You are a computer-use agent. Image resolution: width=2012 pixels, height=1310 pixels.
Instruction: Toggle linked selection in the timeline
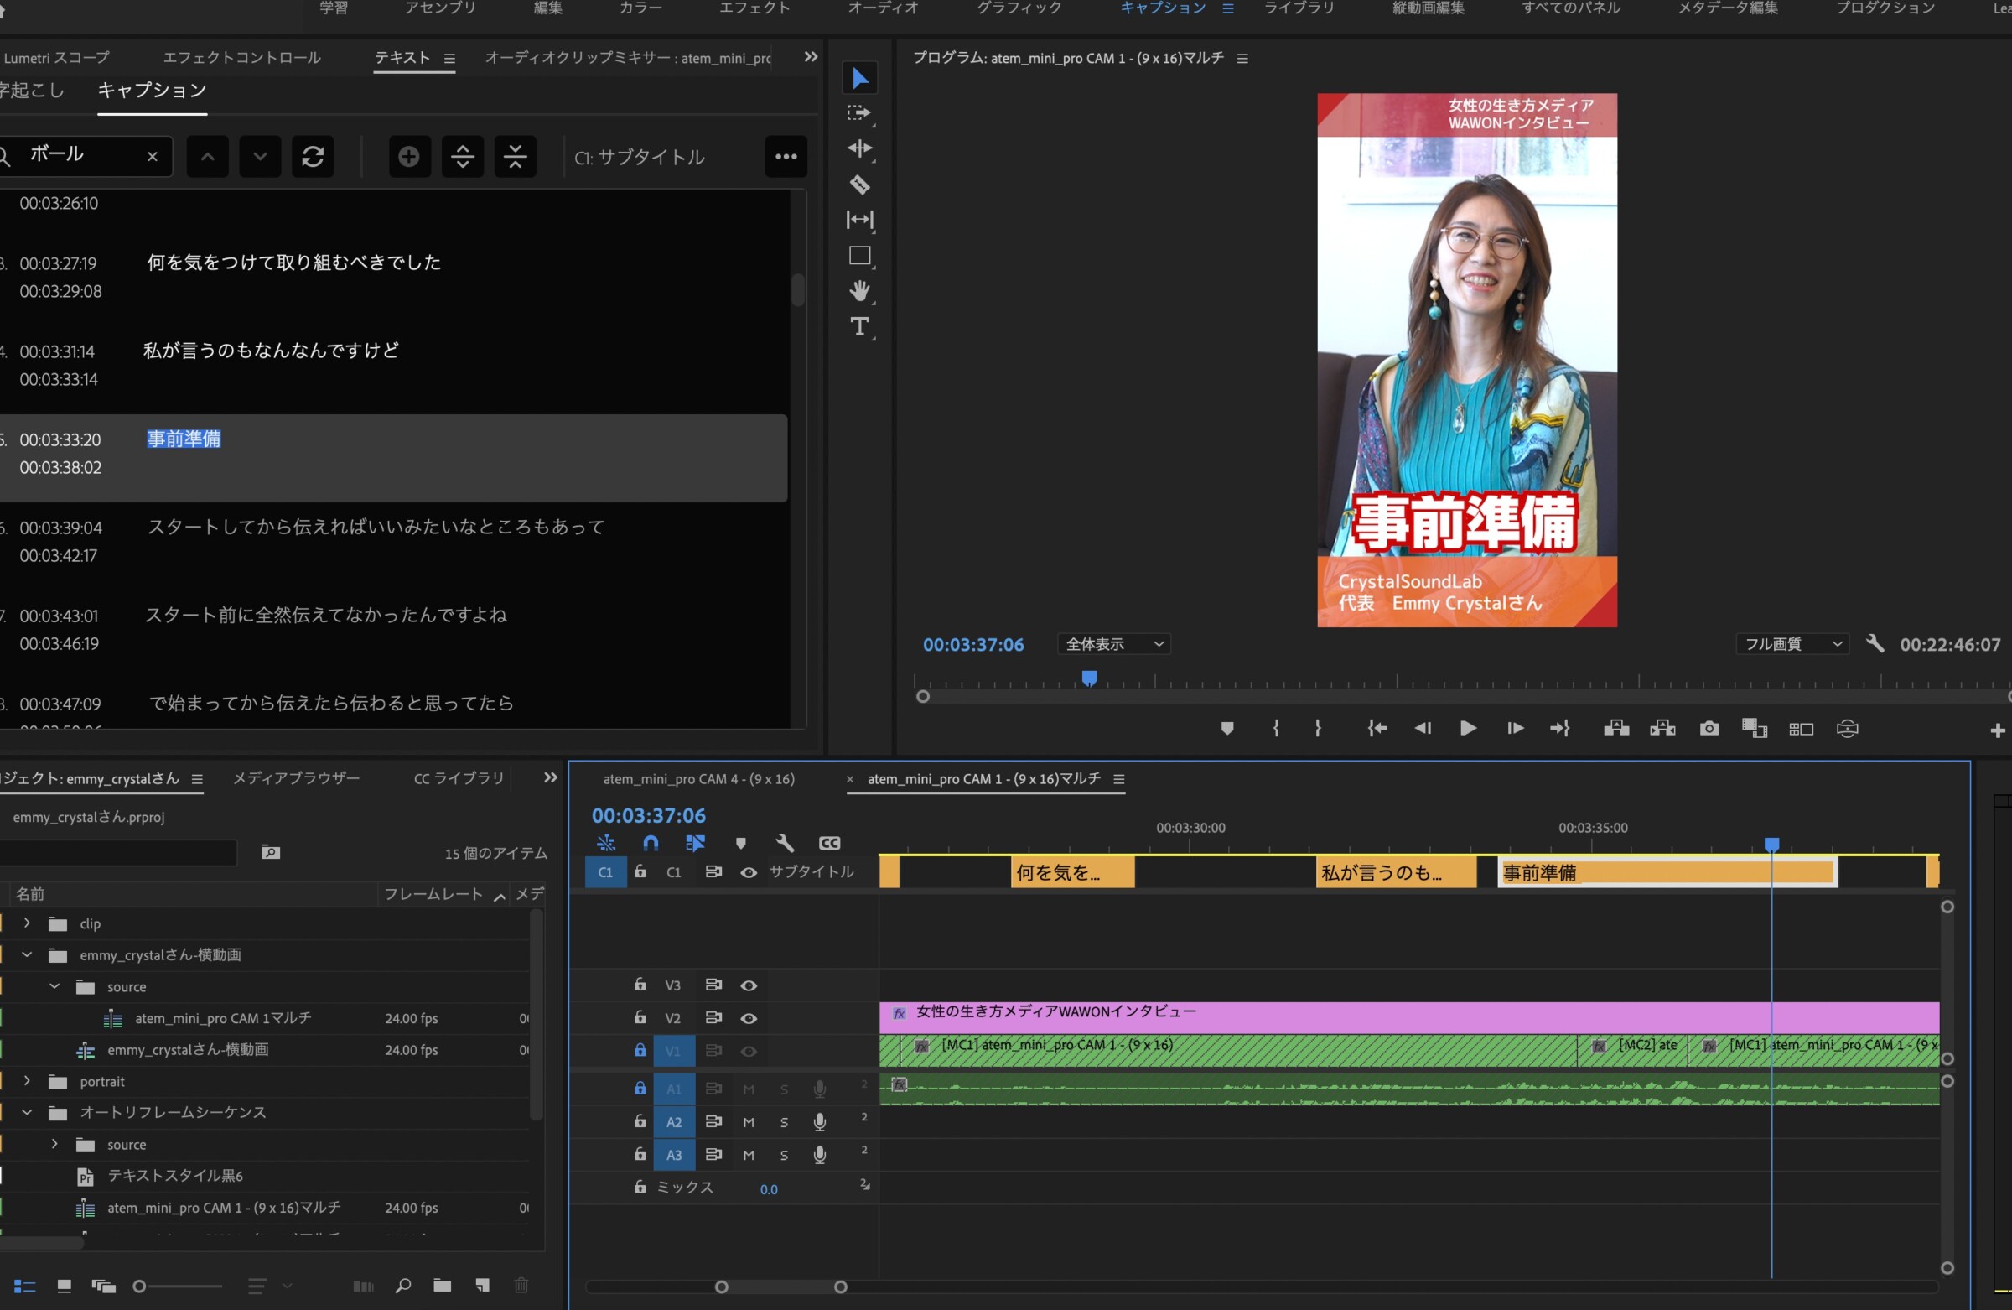pyautogui.click(x=695, y=842)
